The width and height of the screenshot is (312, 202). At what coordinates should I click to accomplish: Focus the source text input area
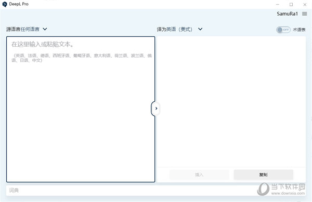coord(81,109)
